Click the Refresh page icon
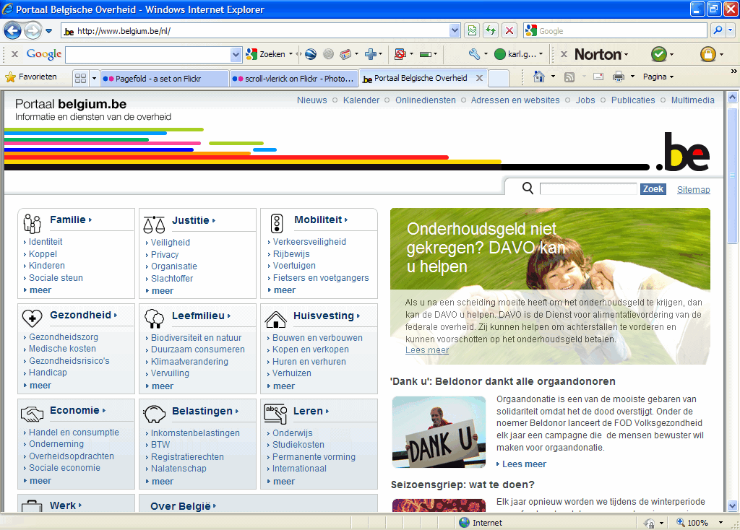The width and height of the screenshot is (740, 530). point(491,30)
